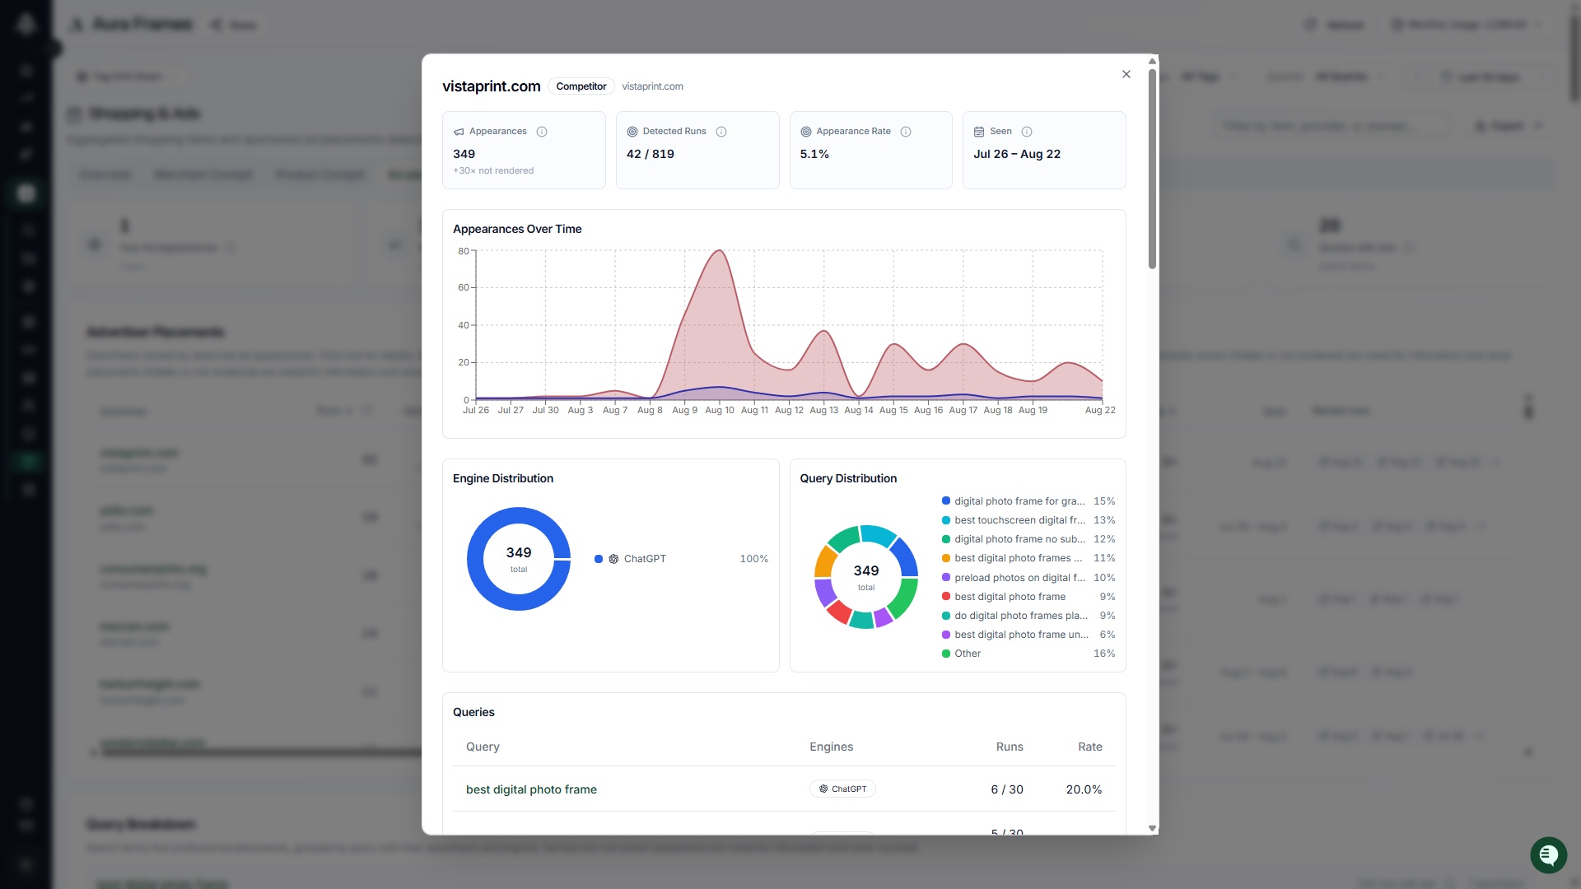Click the Appearance Rate info icon
This screenshot has height=889, width=1581.
pos(906,132)
